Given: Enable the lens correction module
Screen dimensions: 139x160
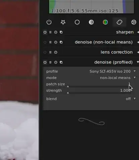Looking at the screenshot, I should click(45, 52).
